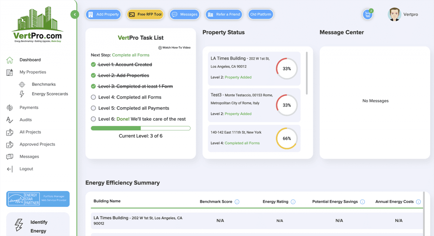Click Property Added link under Test3

tap(238, 114)
